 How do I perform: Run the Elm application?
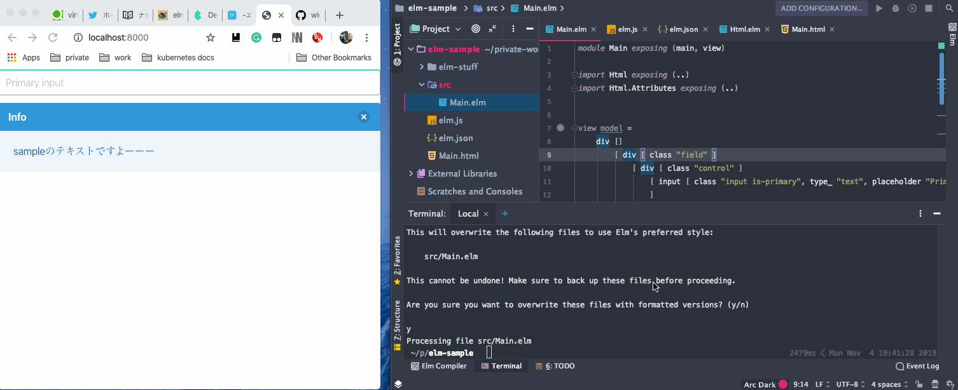coord(878,8)
